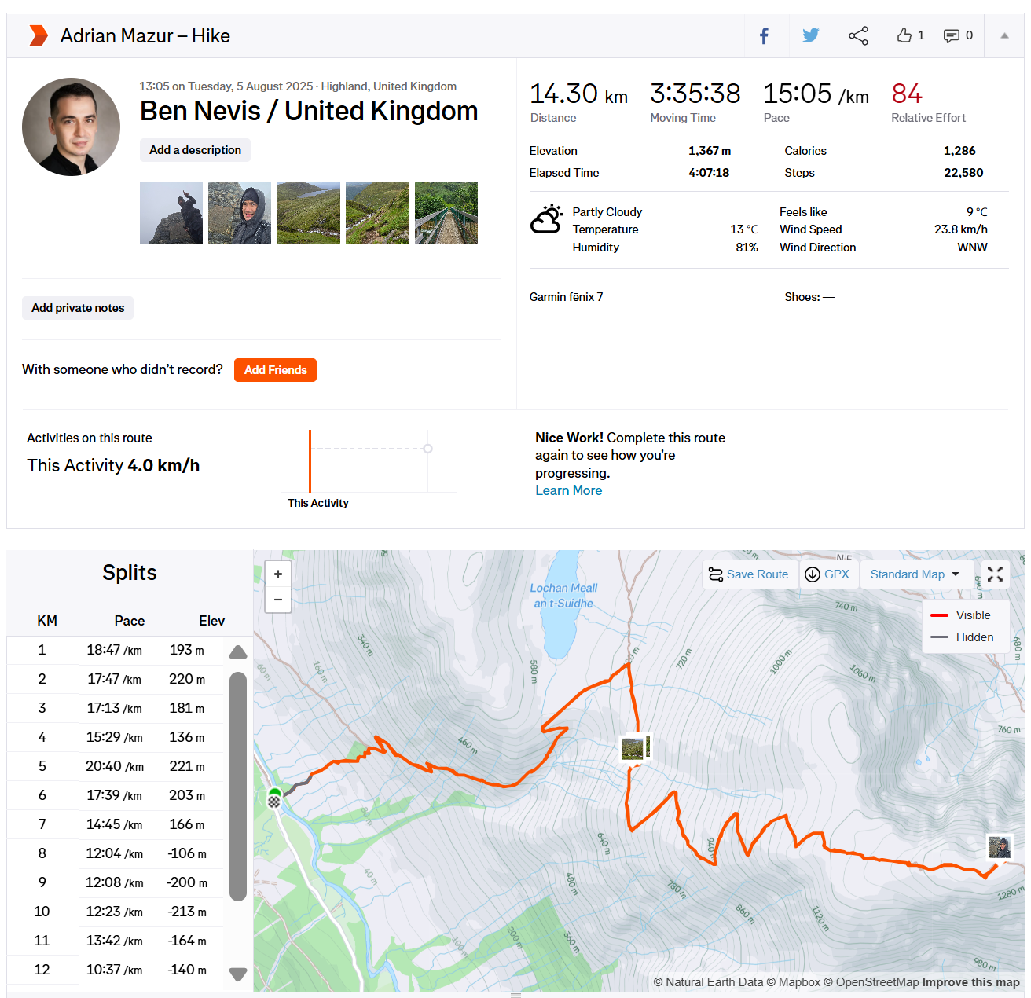This screenshot has width=1031, height=998.
Task: Click the Add Friends button
Action: [275, 370]
